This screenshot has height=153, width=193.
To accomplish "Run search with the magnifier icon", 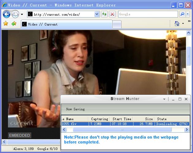I will tap(183, 14).
